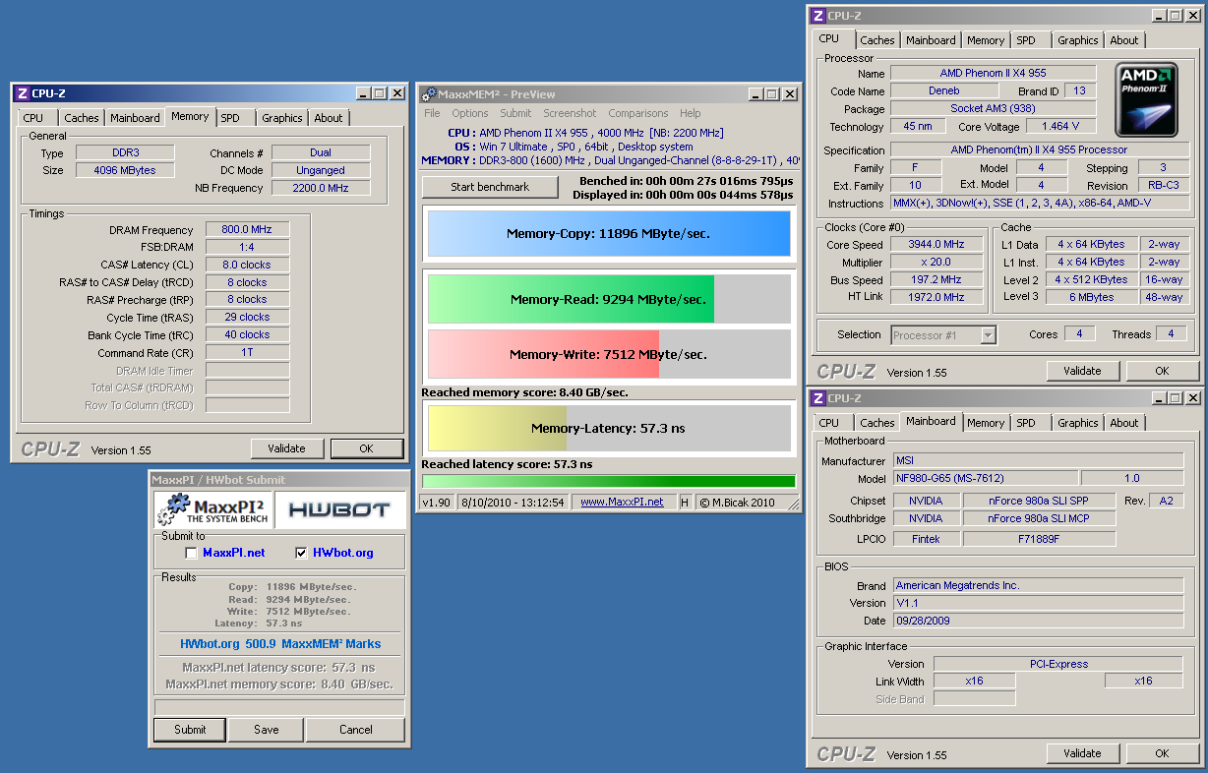Viewport: 1208px width, 773px height.
Task: Uncheck the HWbot.org submit checkbox
Action: coord(301,553)
